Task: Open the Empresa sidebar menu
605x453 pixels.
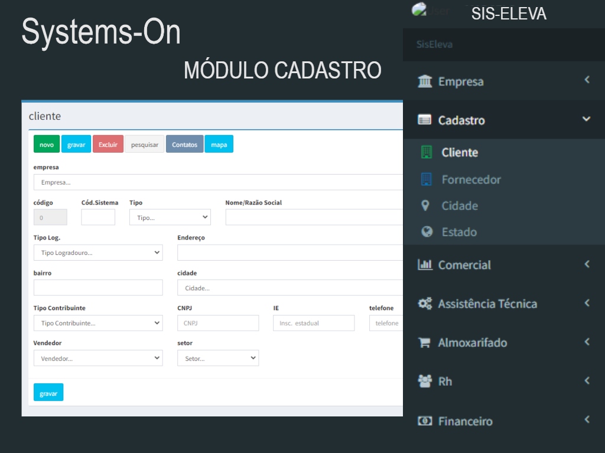Action: tap(504, 81)
